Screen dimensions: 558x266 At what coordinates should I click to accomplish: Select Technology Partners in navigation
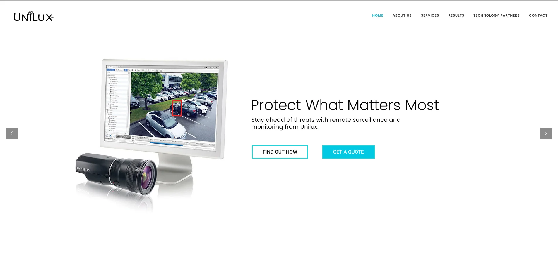click(496, 15)
